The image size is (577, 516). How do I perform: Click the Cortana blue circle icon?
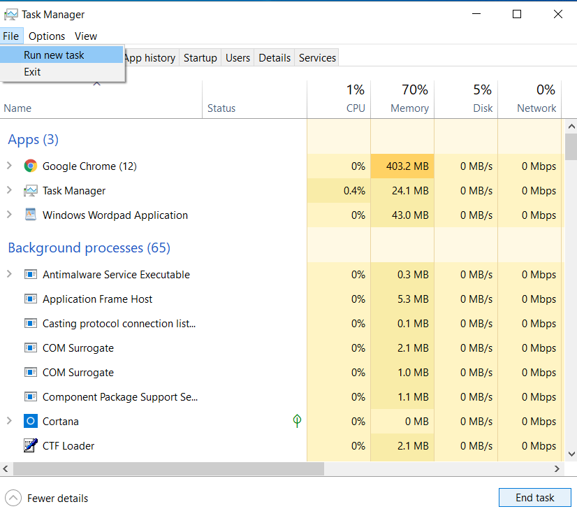coord(31,421)
